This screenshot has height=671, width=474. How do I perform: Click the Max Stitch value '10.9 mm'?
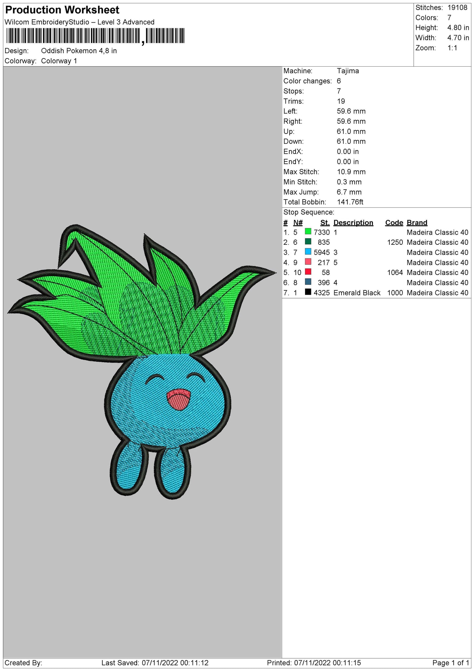click(x=351, y=172)
